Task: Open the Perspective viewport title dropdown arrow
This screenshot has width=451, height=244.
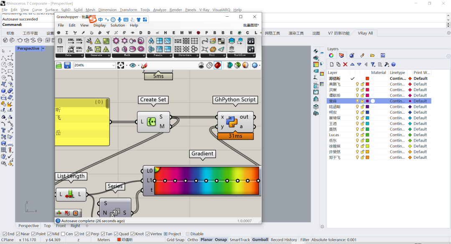Action: [43, 48]
